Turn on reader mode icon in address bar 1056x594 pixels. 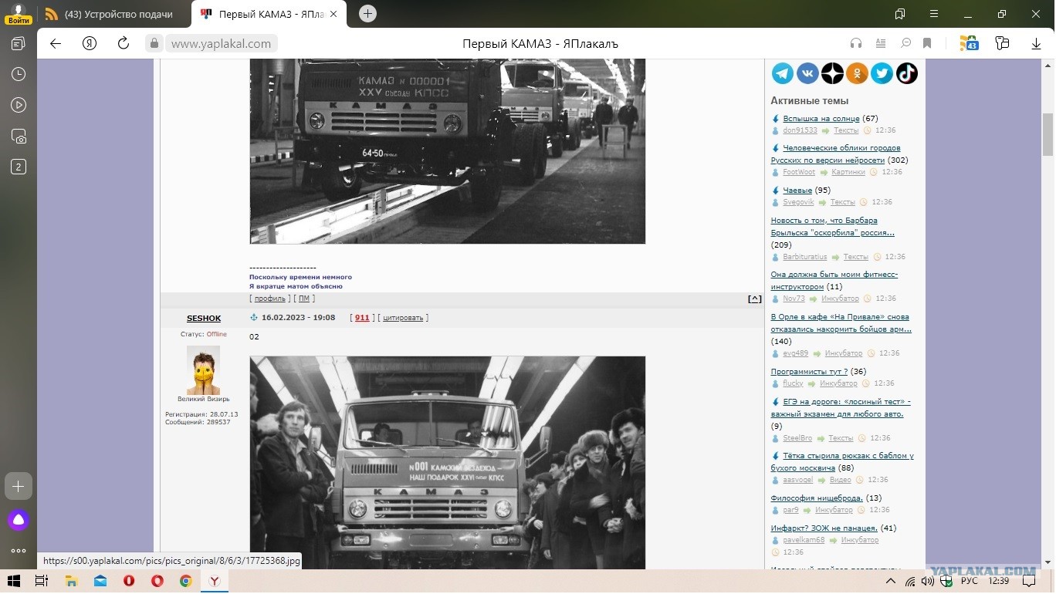[881, 44]
